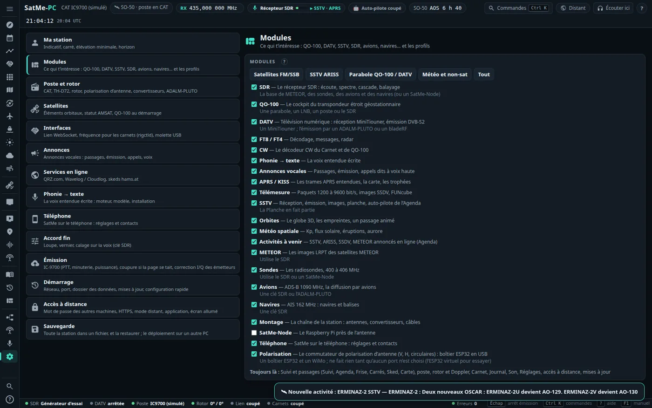Open the cloud icon in the sidebar
Viewport: 652px width, 408px height.
pos(9,155)
